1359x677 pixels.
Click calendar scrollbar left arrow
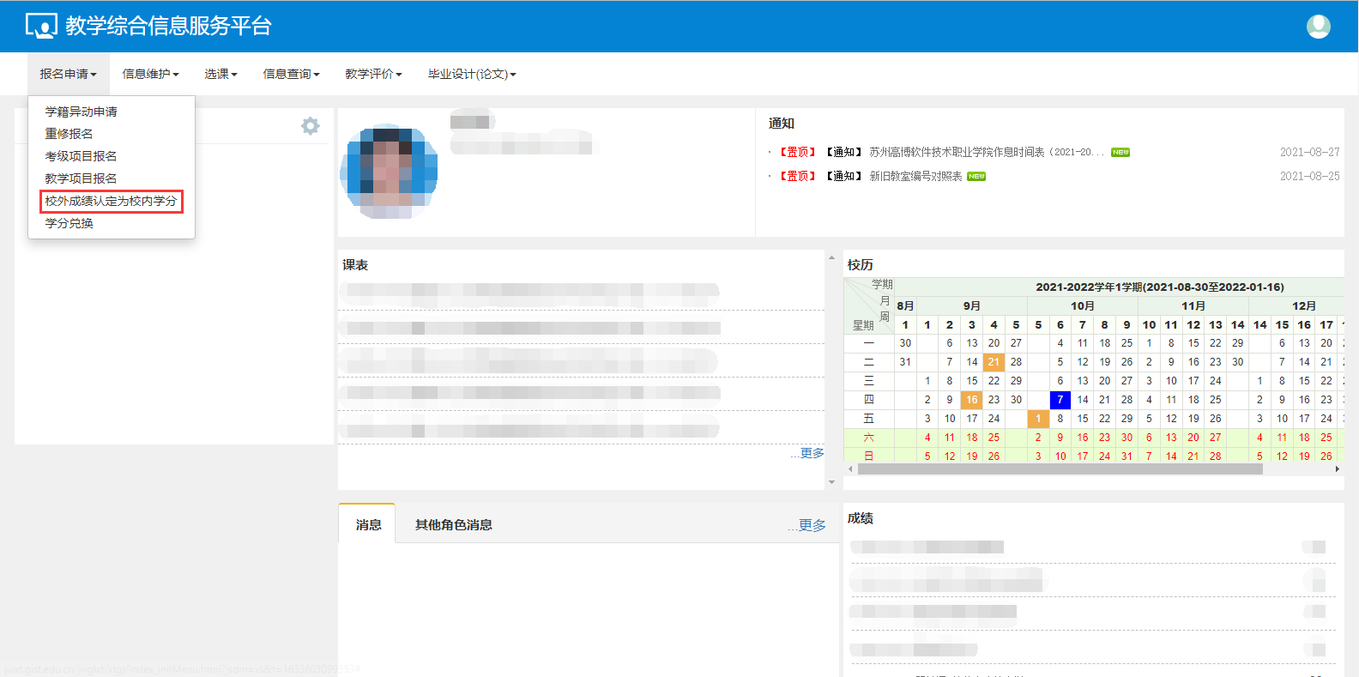coord(850,469)
